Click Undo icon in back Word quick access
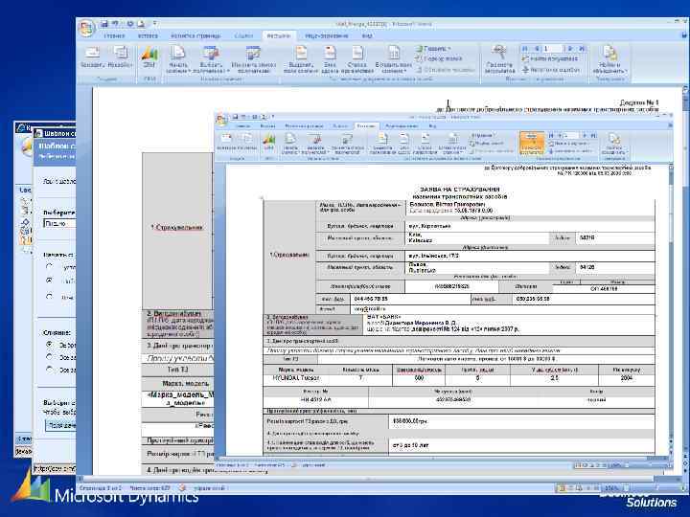The height and width of the screenshot is (517, 690). pos(115,24)
